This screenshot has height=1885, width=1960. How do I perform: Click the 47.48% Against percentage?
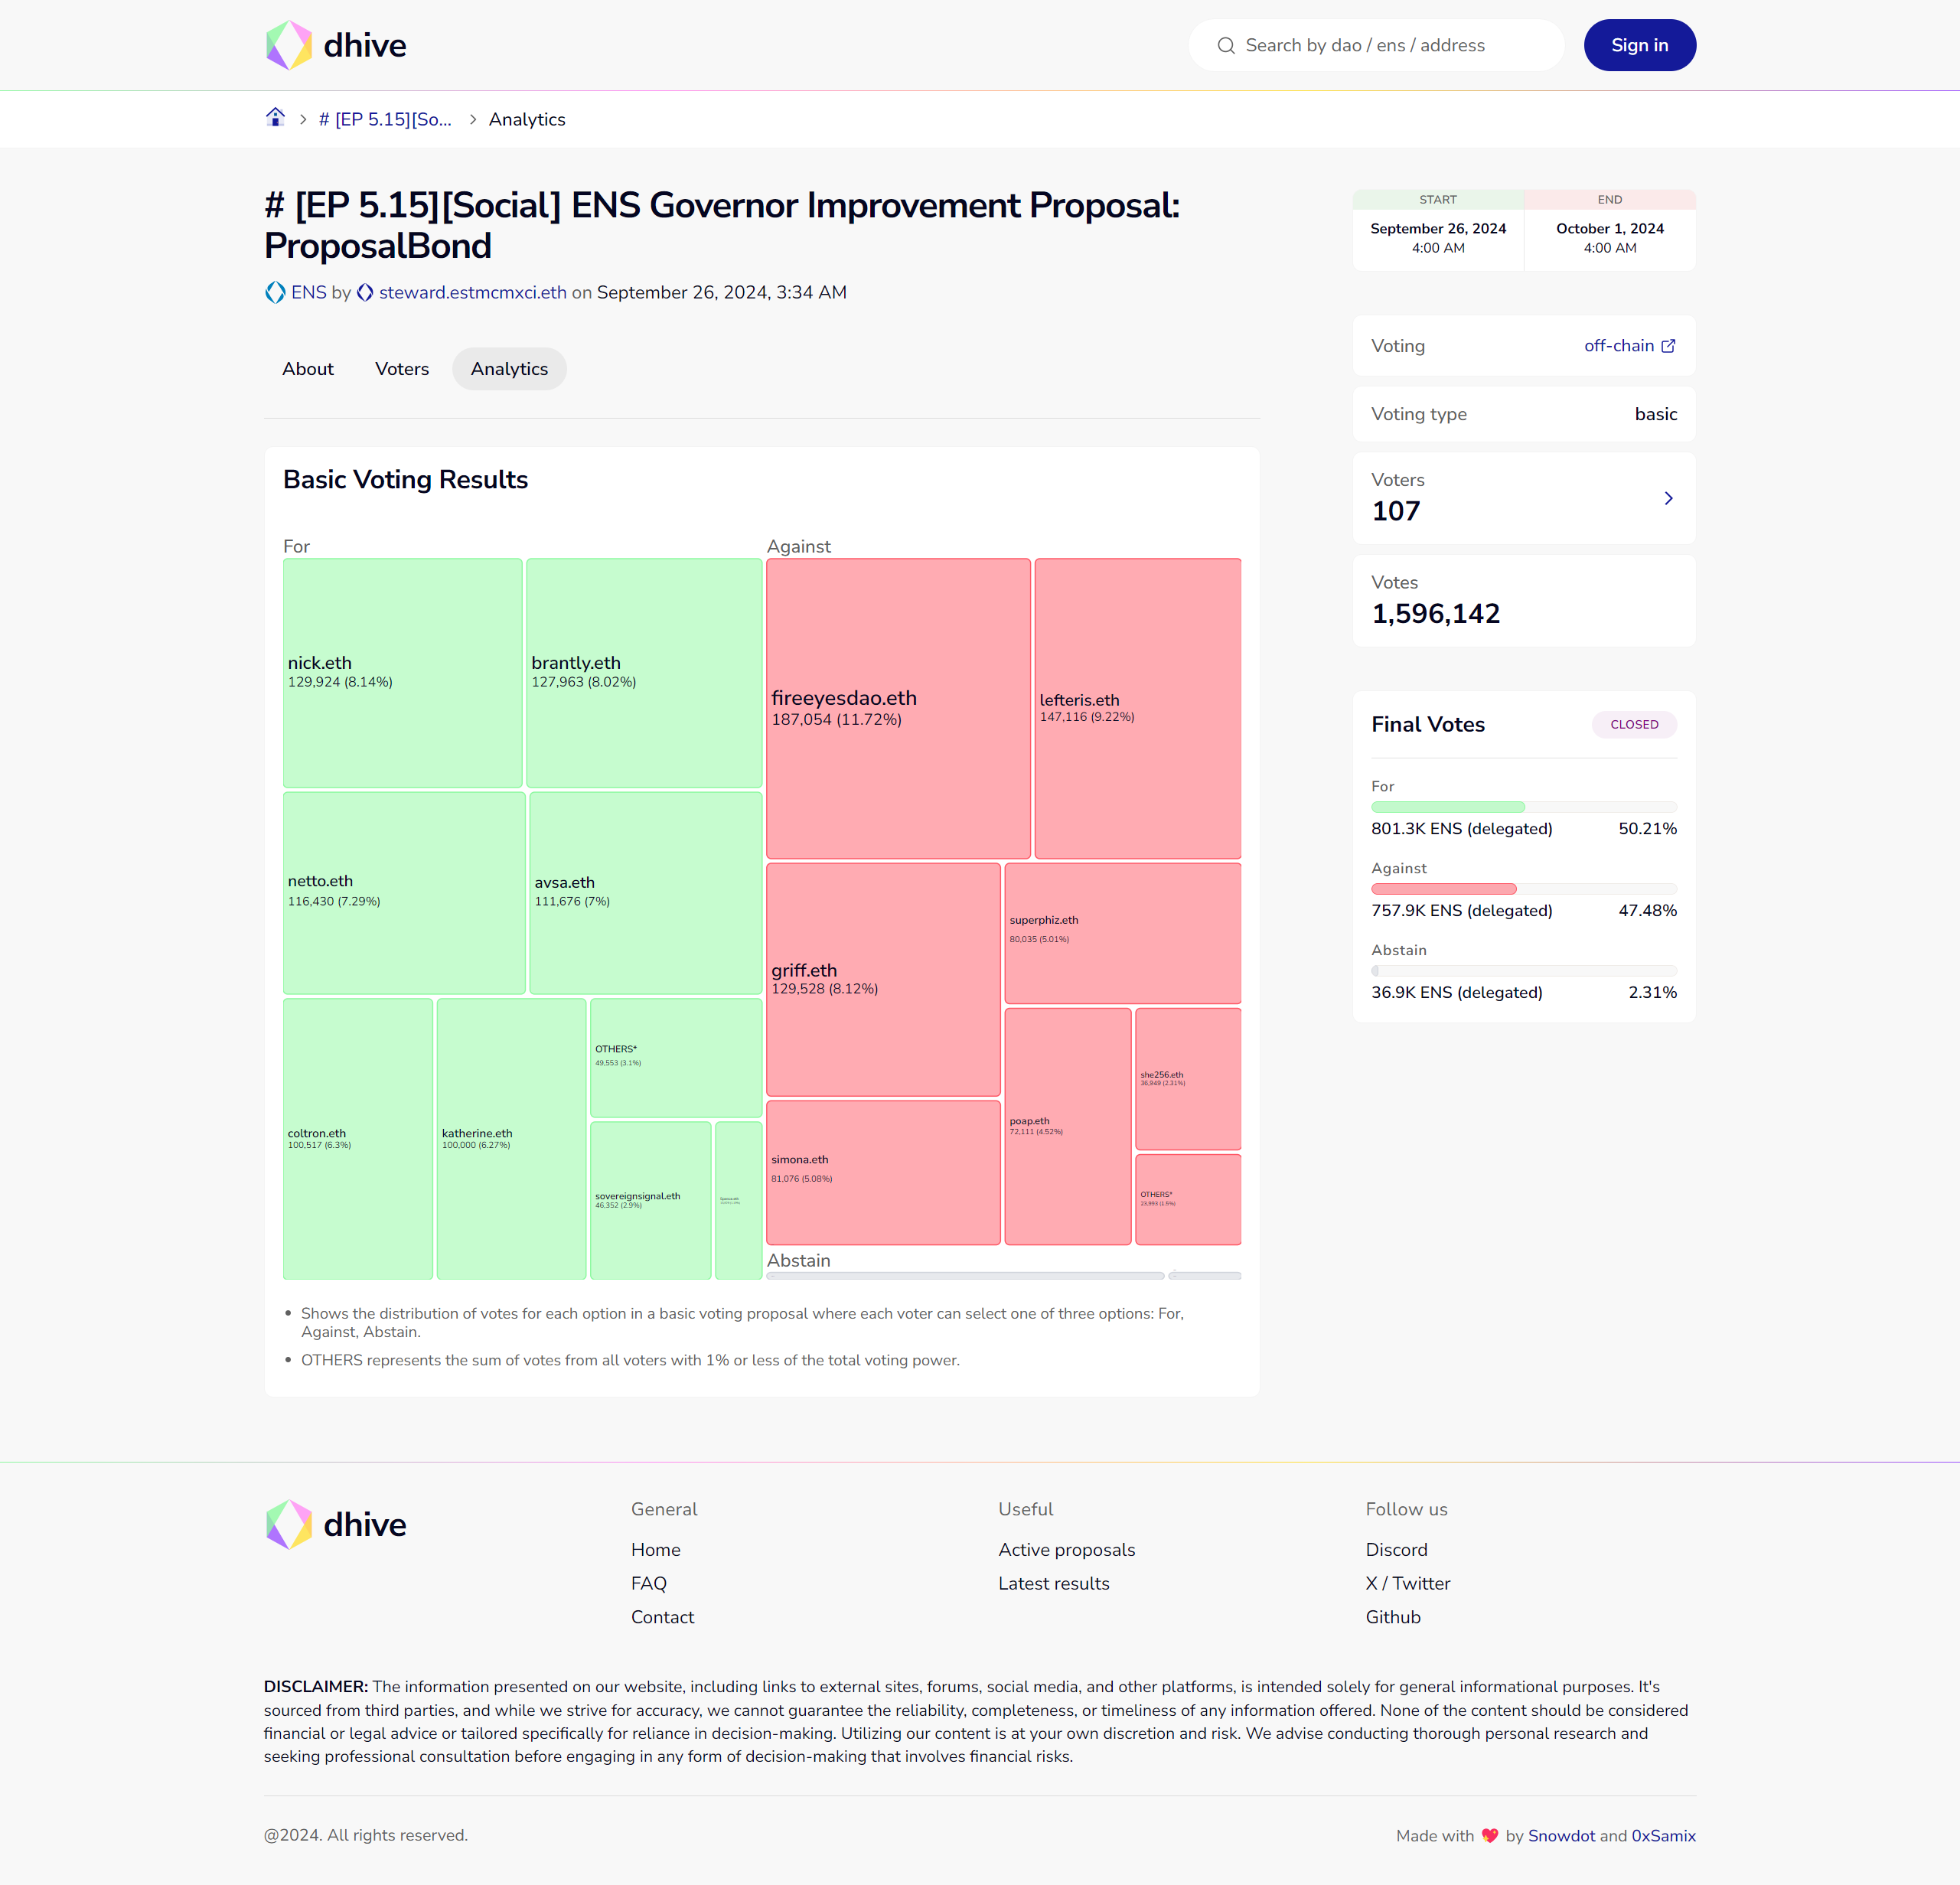coord(1647,911)
